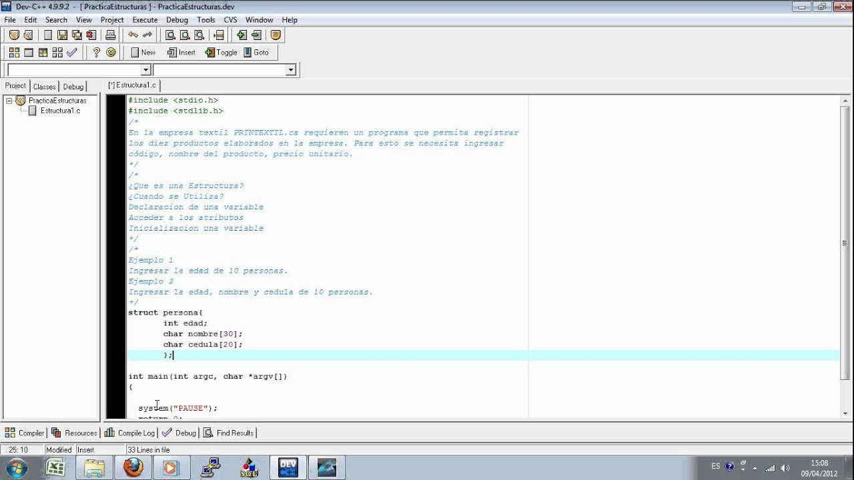Click the Undo arrow icon
This screenshot has width=854, height=480.
pyautogui.click(x=133, y=35)
